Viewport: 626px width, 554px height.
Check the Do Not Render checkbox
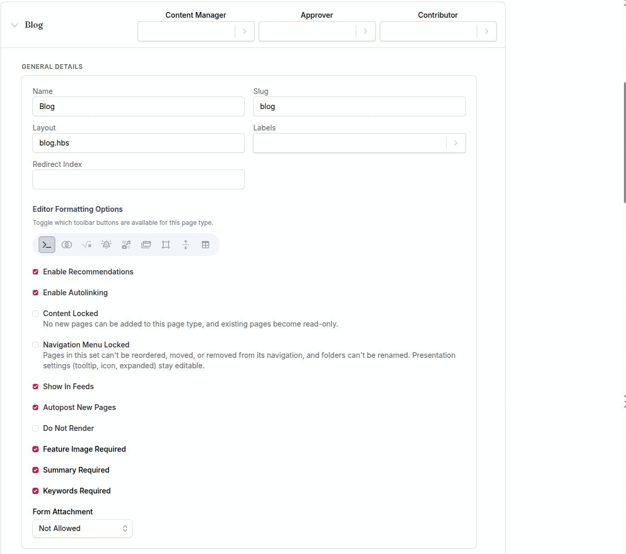point(35,428)
